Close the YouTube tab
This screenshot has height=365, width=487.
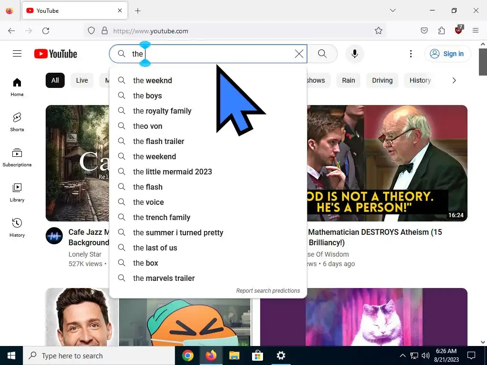(120, 10)
